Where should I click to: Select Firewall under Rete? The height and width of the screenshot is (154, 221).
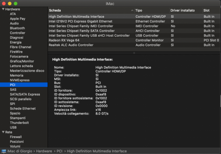pyautogui.click(x=16, y=137)
